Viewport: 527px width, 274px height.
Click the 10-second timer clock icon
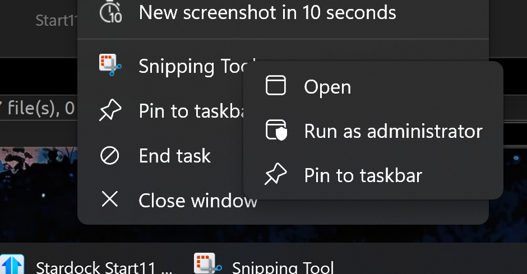click(110, 12)
